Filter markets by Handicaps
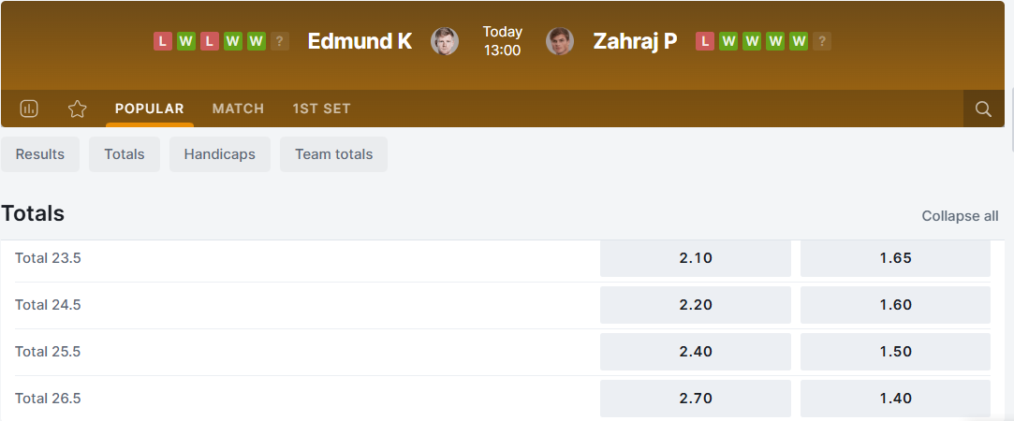Image resolution: width=1014 pixels, height=421 pixels. (x=220, y=154)
